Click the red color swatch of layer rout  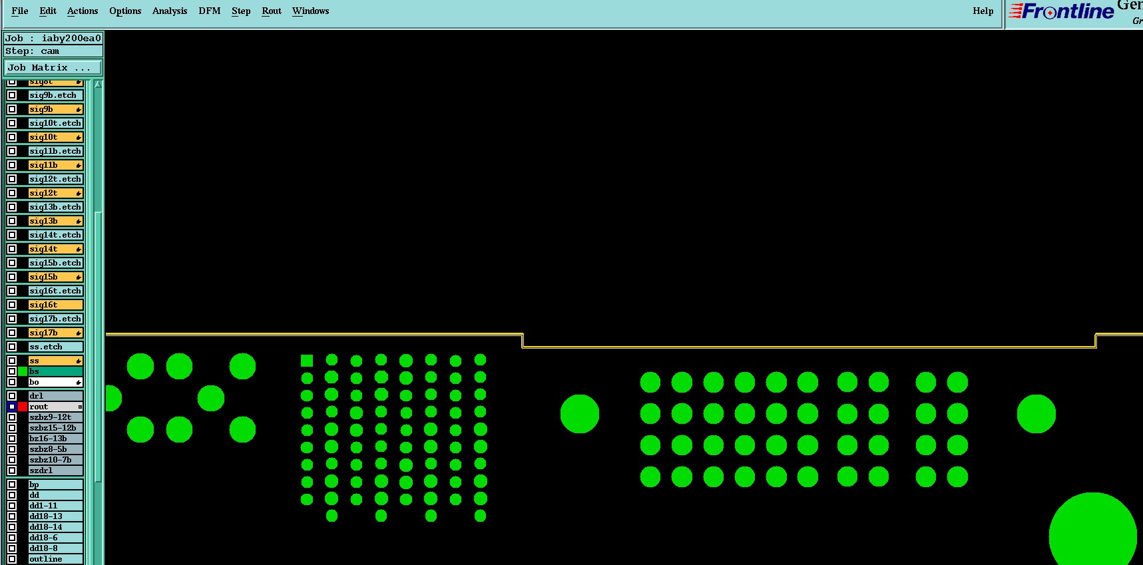(x=23, y=407)
